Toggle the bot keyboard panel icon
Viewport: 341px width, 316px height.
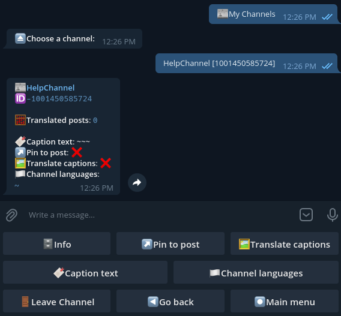coord(306,215)
